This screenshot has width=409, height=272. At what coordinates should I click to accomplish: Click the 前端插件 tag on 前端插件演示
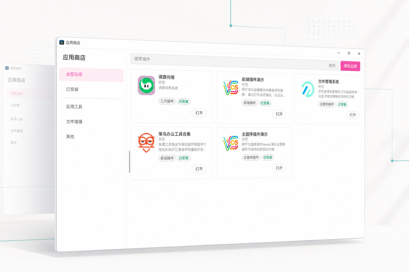click(x=250, y=103)
